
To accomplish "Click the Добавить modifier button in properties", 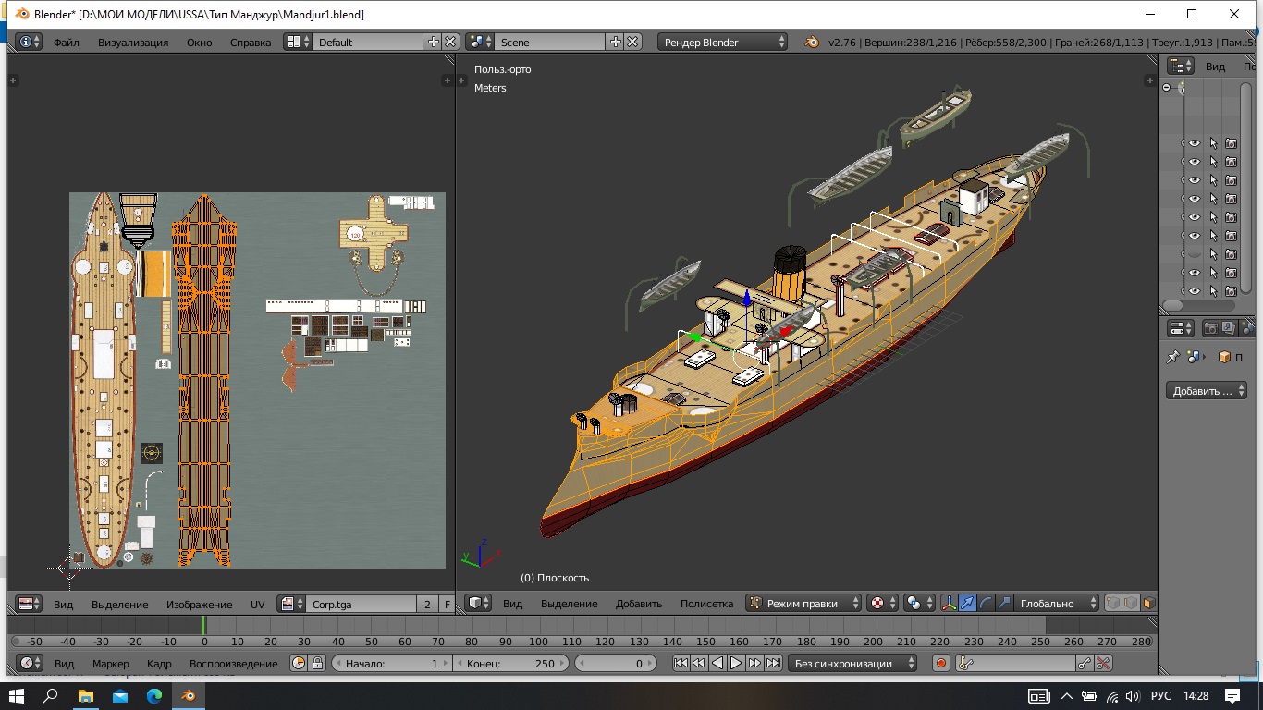I will (x=1206, y=391).
